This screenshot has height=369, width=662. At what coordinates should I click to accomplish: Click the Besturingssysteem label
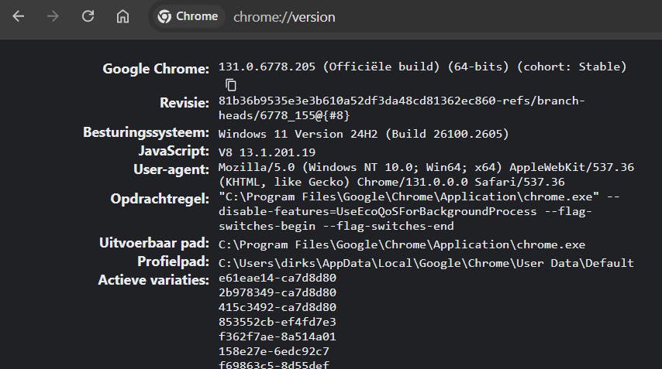146,132
